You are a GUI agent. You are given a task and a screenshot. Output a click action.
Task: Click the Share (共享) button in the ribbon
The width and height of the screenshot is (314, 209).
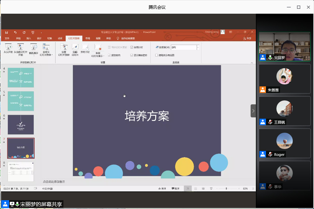[247, 38]
